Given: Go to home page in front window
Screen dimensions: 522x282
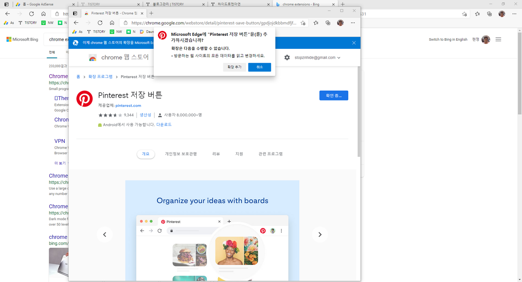Looking at the screenshot, I should tap(112, 23).
